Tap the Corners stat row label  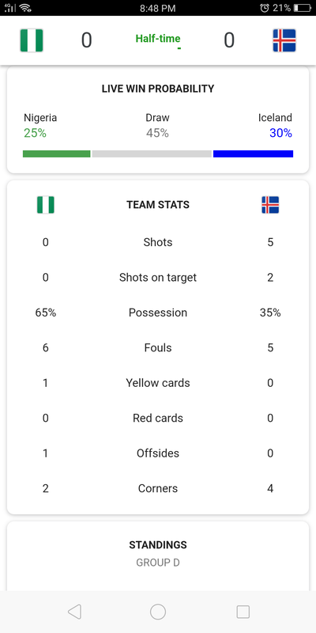(x=158, y=488)
